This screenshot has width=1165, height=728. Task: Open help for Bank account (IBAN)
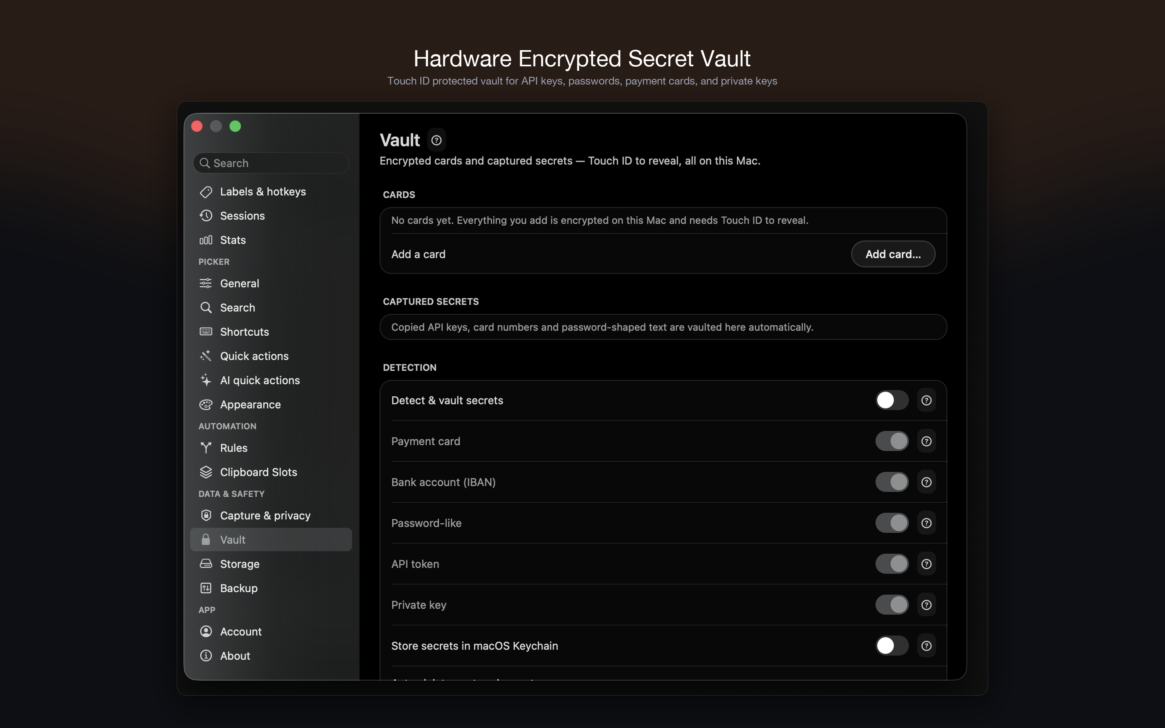[926, 482]
